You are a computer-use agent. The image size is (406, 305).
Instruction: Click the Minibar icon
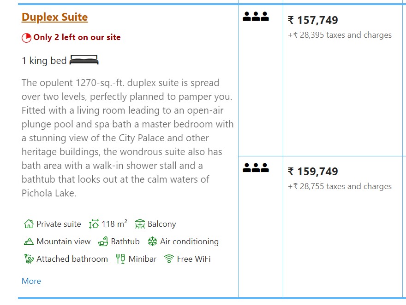[x=120, y=259]
